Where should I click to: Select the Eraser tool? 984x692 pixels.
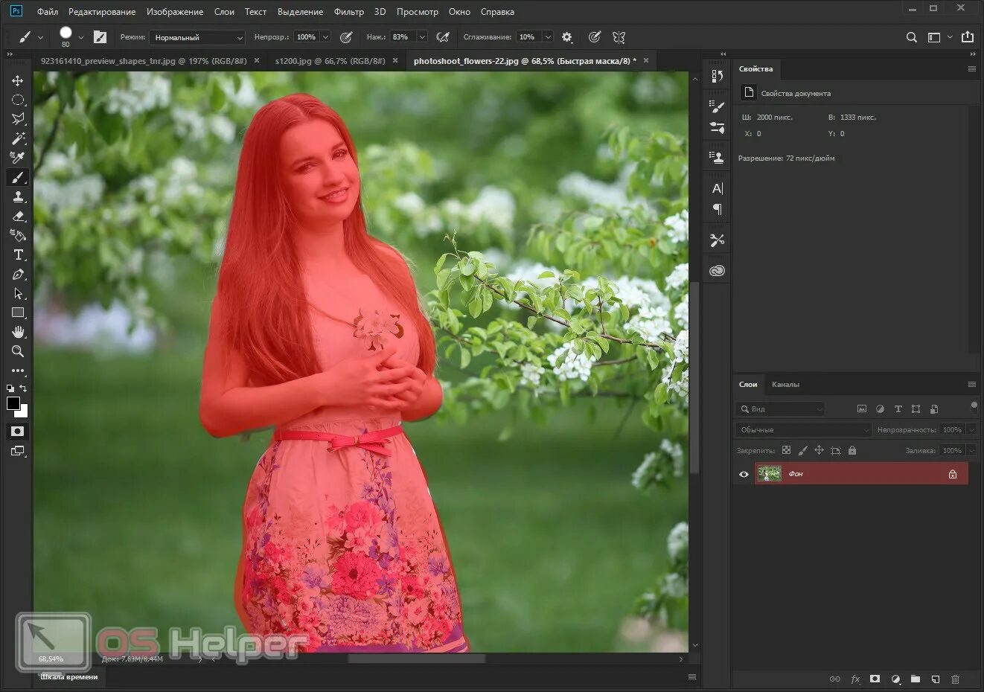[x=18, y=216]
